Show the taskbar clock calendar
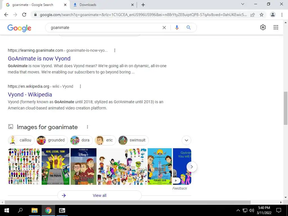 (264, 210)
